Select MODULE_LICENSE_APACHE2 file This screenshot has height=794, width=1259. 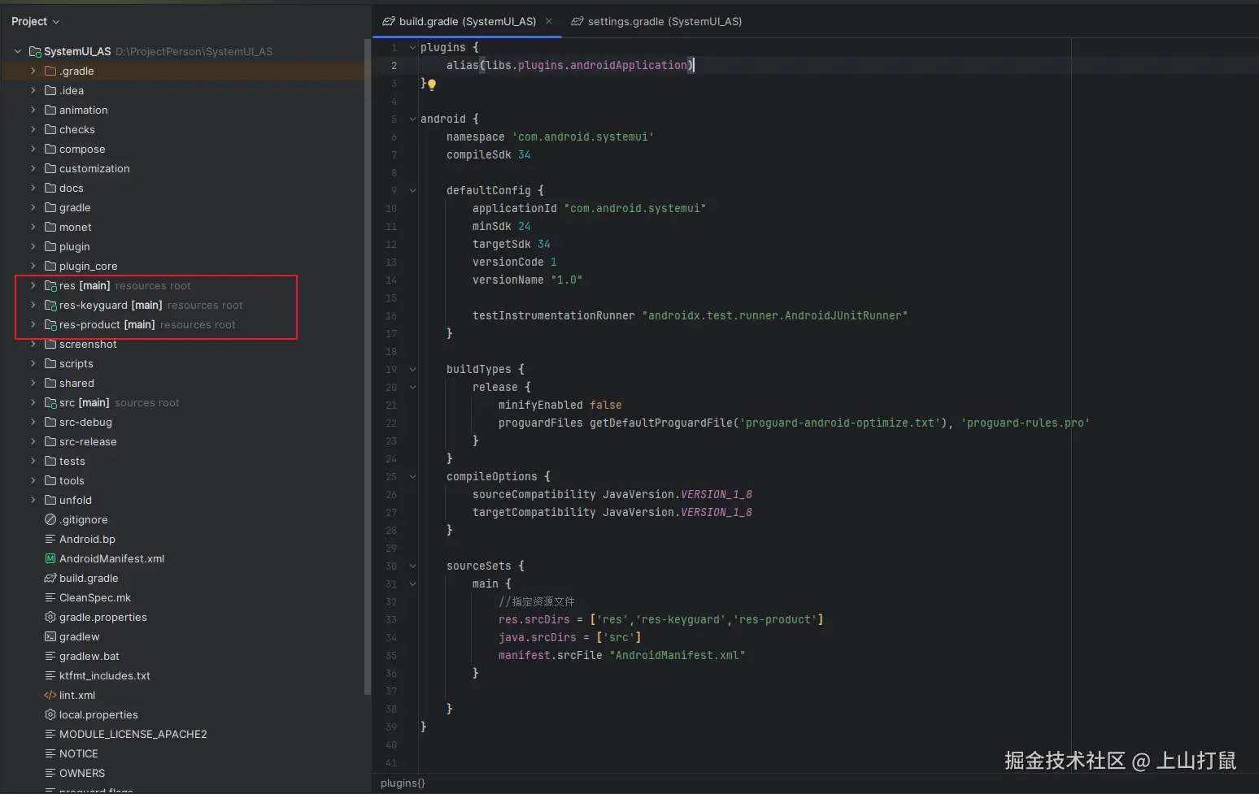tap(133, 734)
